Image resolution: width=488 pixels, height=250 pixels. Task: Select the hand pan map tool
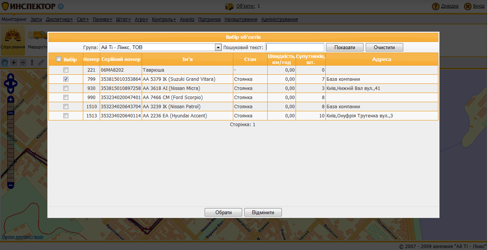(x=5, y=62)
